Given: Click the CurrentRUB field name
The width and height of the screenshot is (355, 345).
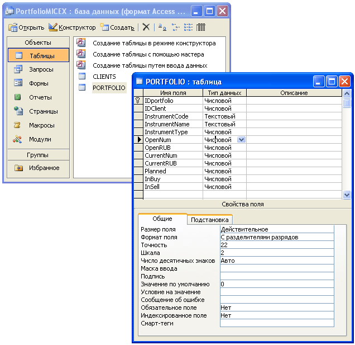Looking at the screenshot, I should click(x=173, y=163).
